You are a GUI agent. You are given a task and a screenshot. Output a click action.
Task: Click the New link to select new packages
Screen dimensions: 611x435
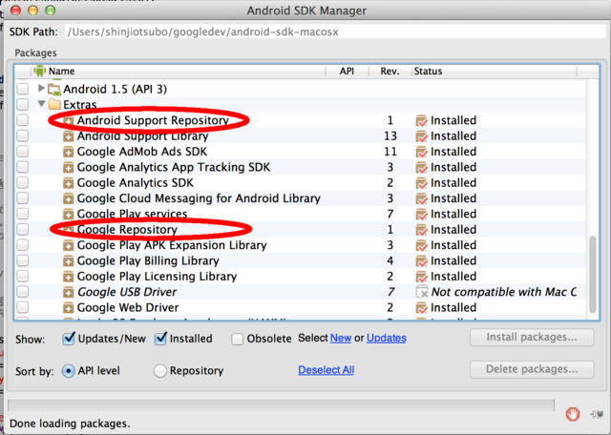(341, 338)
